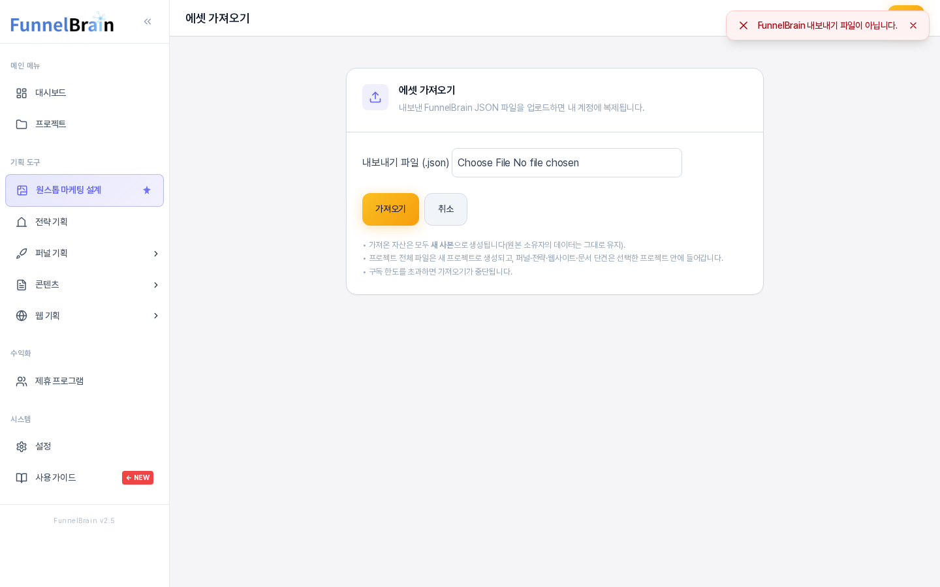Viewport: 940px width, 587px height.
Task: Click the 퍼널 기획 rocket icon
Action: (x=22, y=254)
